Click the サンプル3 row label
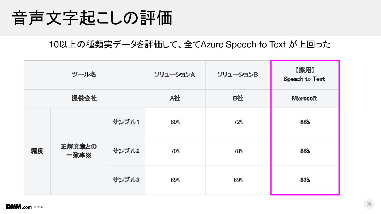381x214 pixels. 126,180
